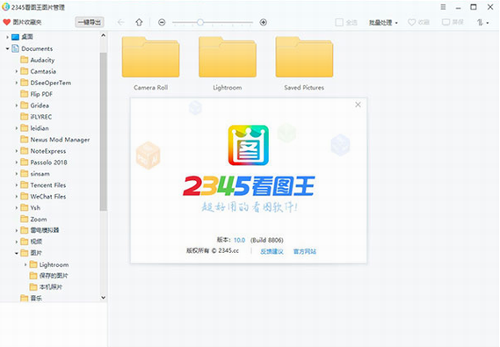Expand the Lightroom subfolder node in tree

pos(25,264)
